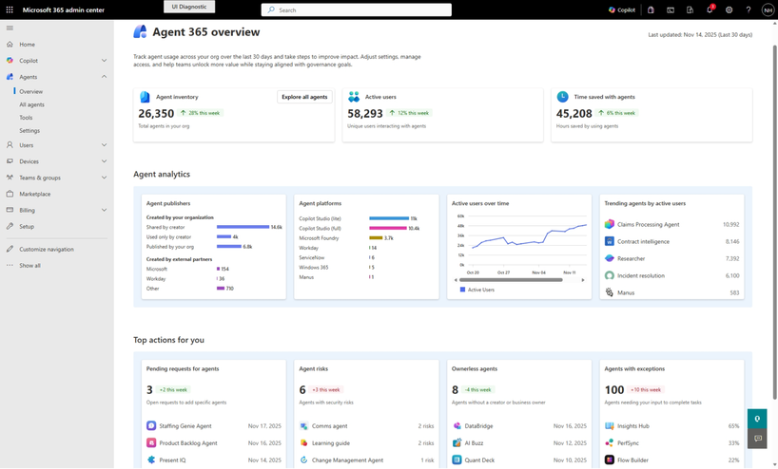Click the Users person icon in sidebar
Image resolution: width=778 pixels, height=469 pixels.
click(10, 145)
